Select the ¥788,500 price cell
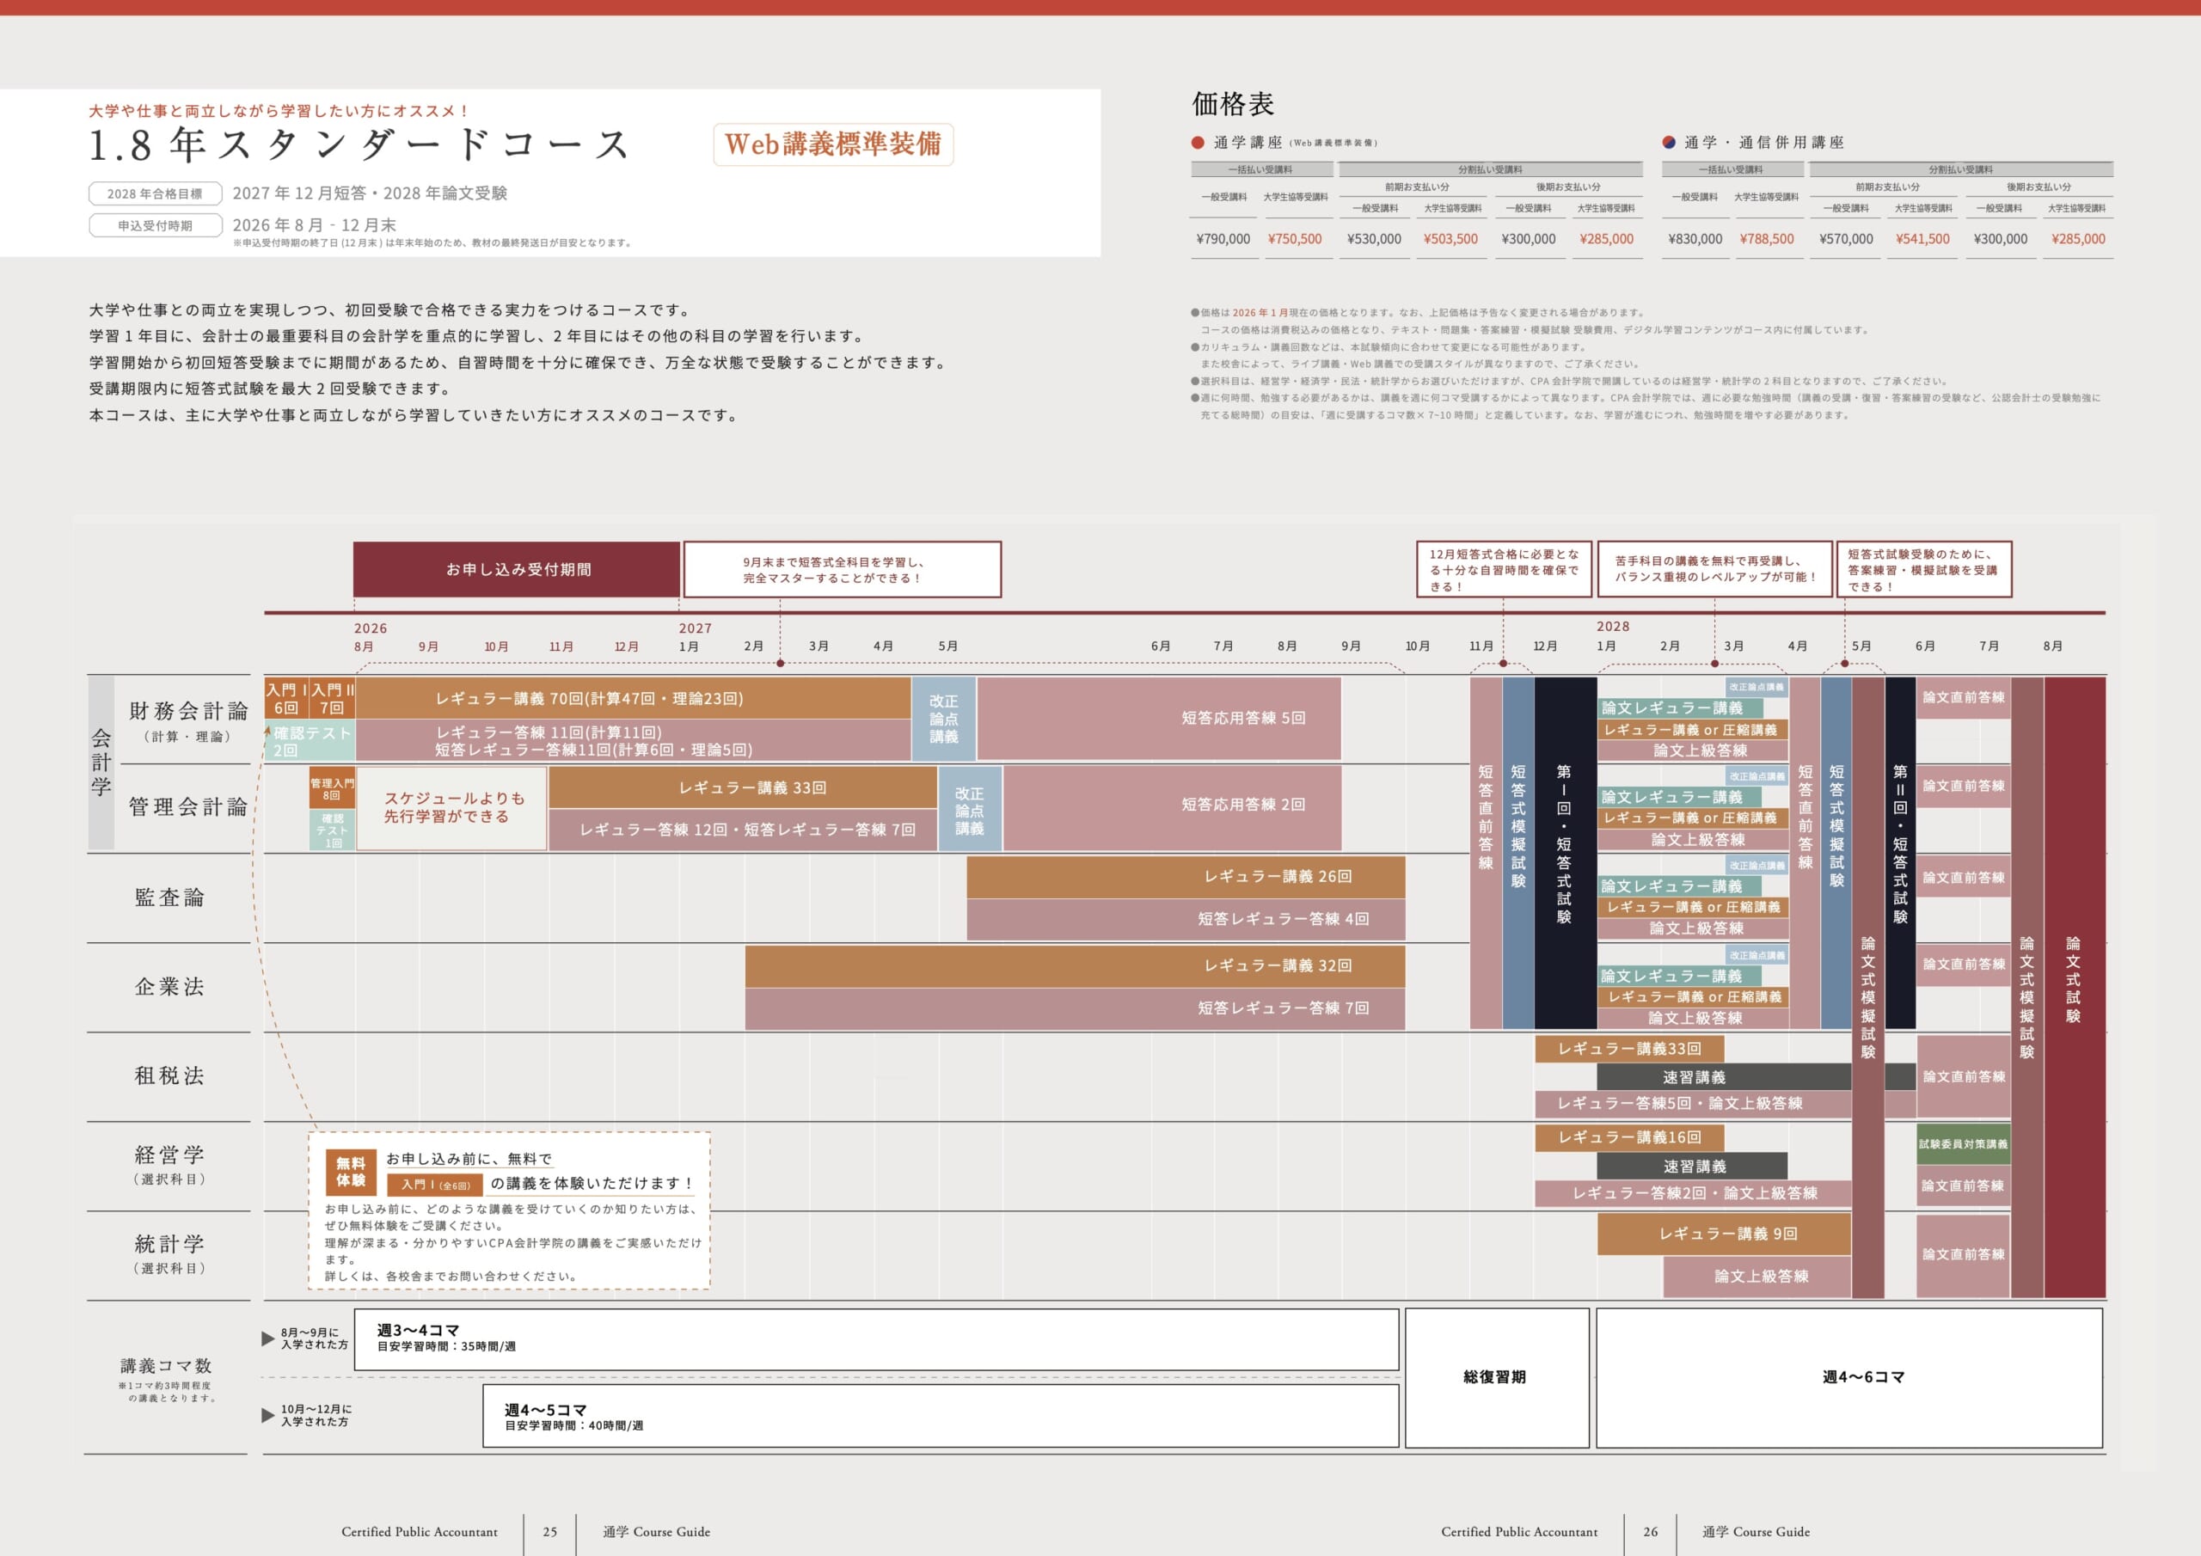 pyautogui.click(x=1767, y=239)
